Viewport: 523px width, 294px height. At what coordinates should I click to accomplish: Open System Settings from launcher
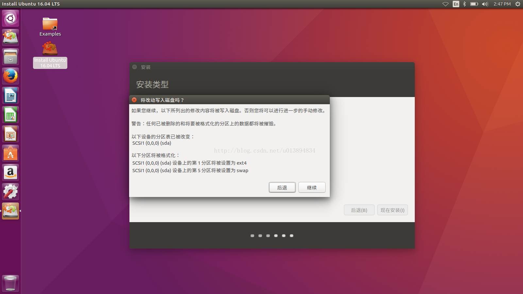pyautogui.click(x=10, y=192)
